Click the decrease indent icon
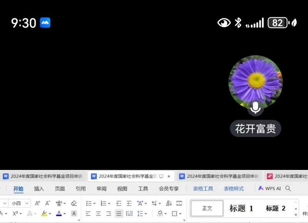308x223 pixels. (x=119, y=203)
